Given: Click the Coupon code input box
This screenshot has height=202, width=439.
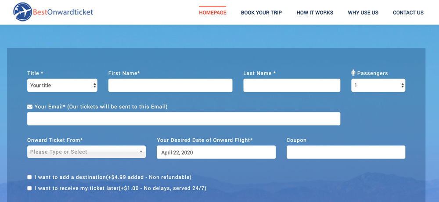Looking at the screenshot, I should click(x=346, y=152).
